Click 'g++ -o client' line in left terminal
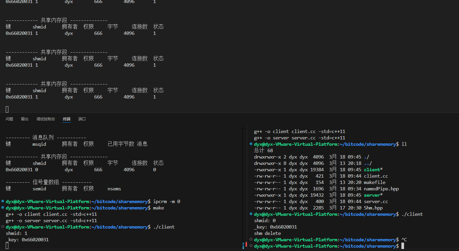This screenshot has width=459, height=251. pos(51,214)
